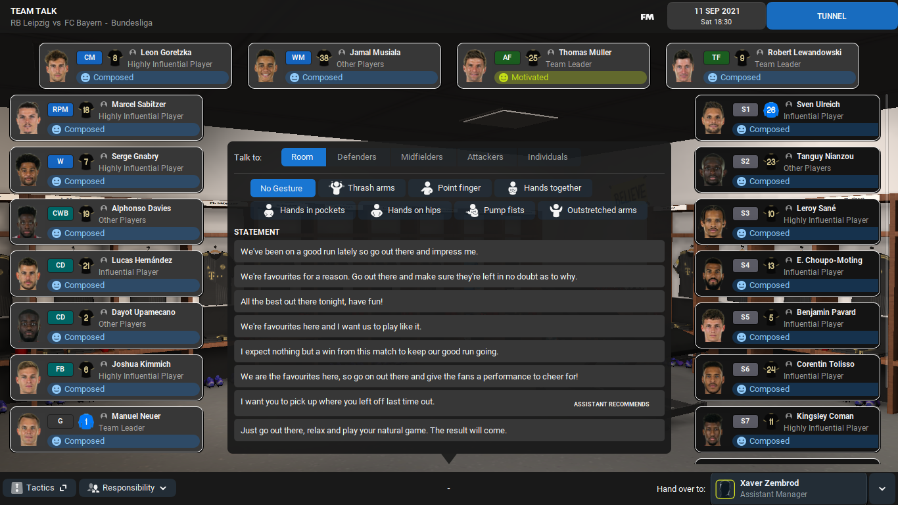
Task: Choose 'I want us to play like it' statement
Action: coord(449,326)
